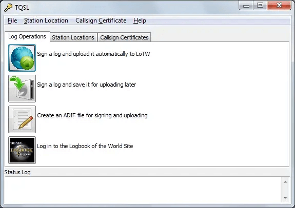Click the Logbook of the World logo icon
This screenshot has height=208, width=295.
[22, 150]
